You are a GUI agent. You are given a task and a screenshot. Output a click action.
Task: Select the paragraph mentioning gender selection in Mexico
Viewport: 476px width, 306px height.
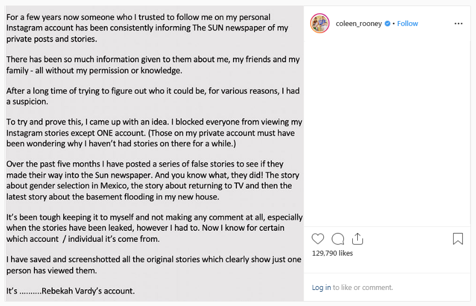tap(153, 180)
